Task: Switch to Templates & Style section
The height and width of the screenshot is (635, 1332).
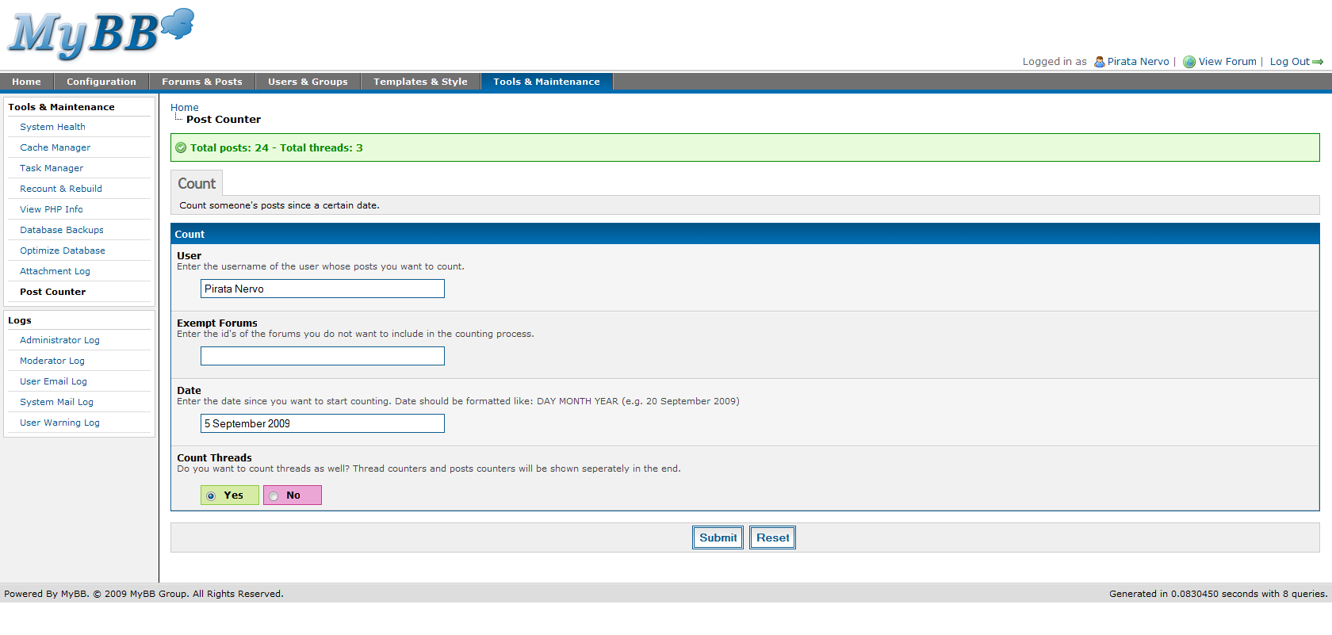Action: coord(420,82)
